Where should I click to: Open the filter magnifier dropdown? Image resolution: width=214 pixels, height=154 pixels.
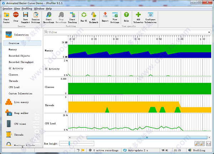47,32
